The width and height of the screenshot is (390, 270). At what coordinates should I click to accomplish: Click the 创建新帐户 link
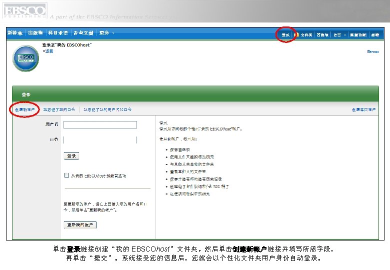(x=24, y=109)
